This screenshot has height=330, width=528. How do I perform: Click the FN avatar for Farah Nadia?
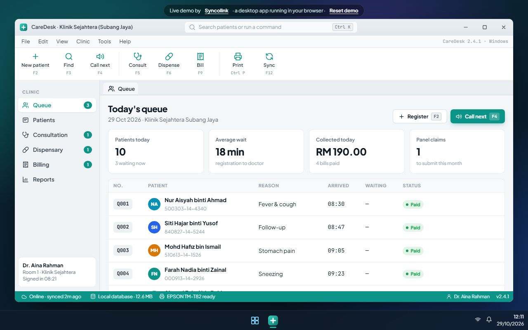(154, 274)
